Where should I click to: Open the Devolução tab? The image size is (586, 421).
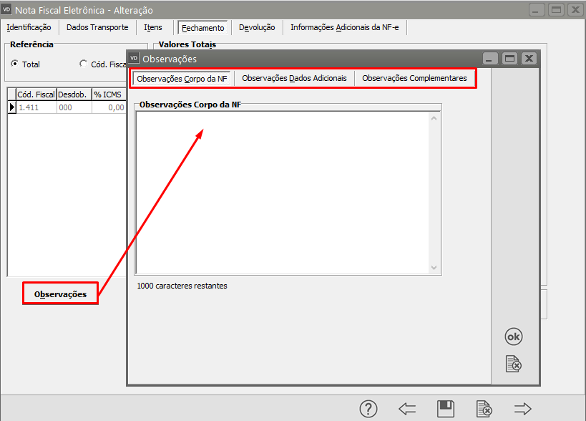(257, 27)
